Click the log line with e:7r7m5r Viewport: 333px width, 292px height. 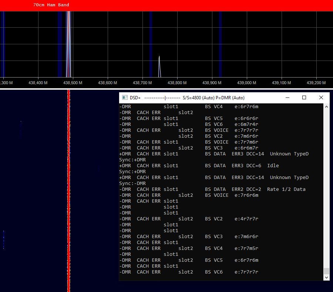pos(189,248)
